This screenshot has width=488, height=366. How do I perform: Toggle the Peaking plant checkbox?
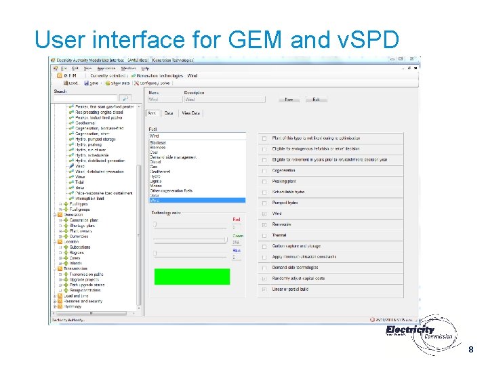coord(264,182)
